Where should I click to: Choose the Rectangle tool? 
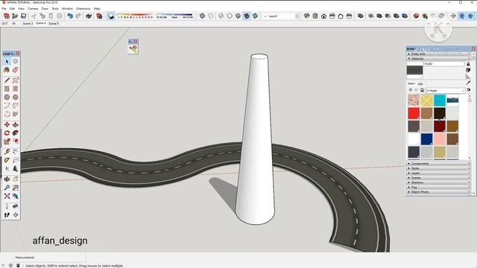7,89
